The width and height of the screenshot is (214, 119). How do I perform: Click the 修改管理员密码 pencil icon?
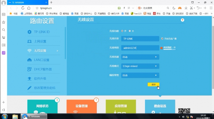[29, 88]
